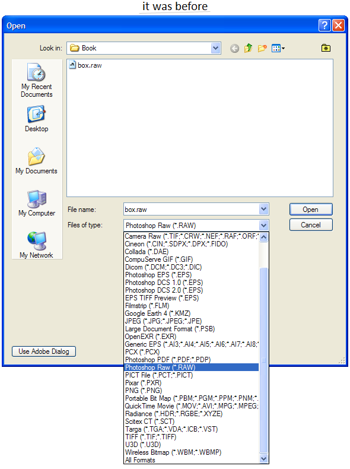The image size is (350, 469).
Task: Choose Photoshop PDF format
Action: tap(191, 360)
